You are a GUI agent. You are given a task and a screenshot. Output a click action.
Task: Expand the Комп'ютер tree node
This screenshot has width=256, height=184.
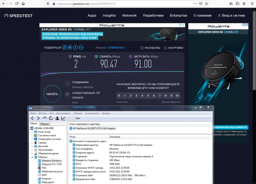32,132
